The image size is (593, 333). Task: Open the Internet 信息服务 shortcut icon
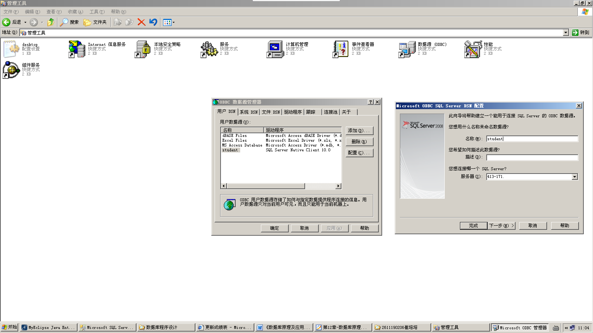click(77, 49)
